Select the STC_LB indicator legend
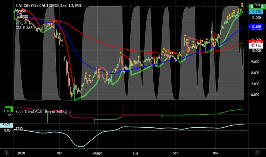The image size is (266, 157). coord(21,22)
